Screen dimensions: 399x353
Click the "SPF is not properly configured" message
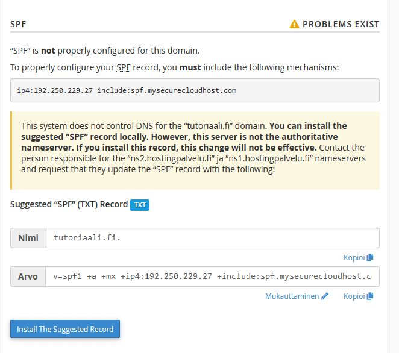105,51
